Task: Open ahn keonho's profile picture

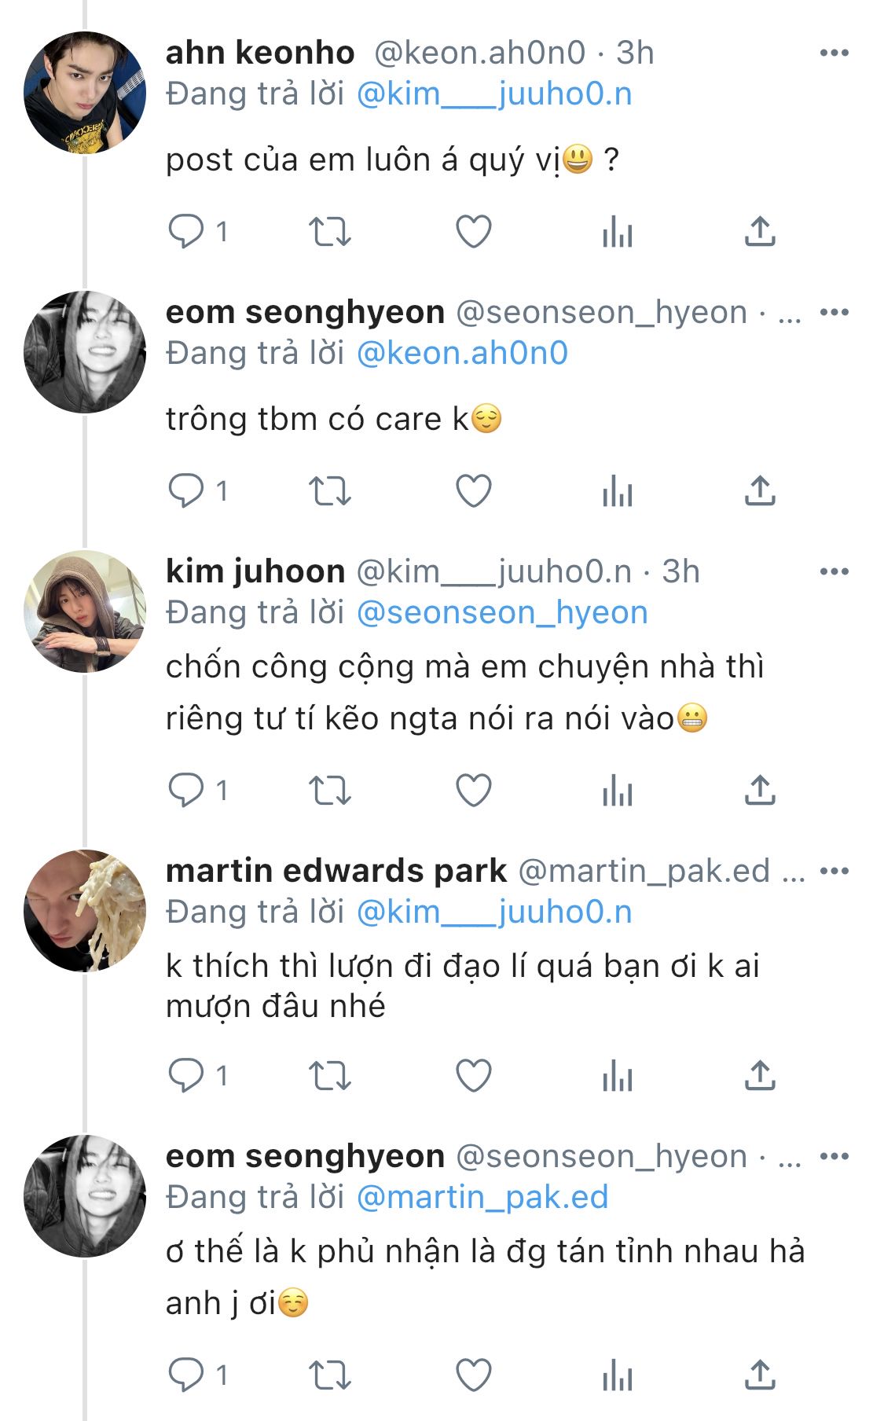Action: pos(85,93)
